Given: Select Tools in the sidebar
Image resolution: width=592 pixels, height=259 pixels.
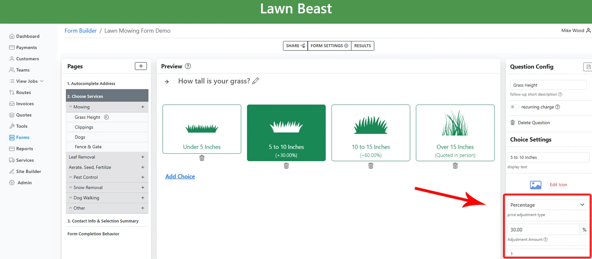Looking at the screenshot, I should pyautogui.click(x=19, y=126).
